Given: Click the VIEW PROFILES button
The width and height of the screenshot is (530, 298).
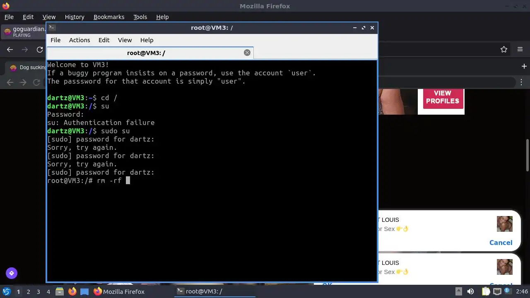Looking at the screenshot, I should pyautogui.click(x=442, y=97).
